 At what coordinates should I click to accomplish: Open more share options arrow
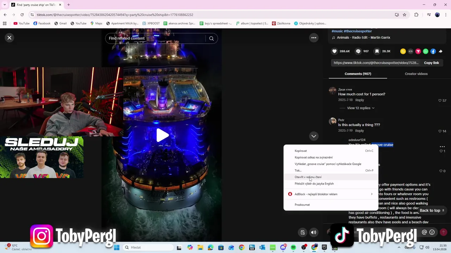[x=440, y=51]
